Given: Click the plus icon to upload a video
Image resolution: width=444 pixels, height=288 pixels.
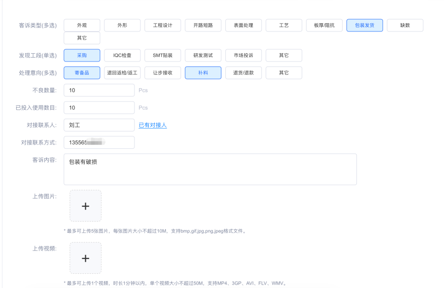Looking at the screenshot, I should pyautogui.click(x=85, y=257).
